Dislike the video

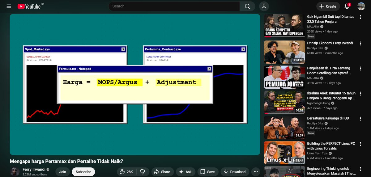coord(143,172)
